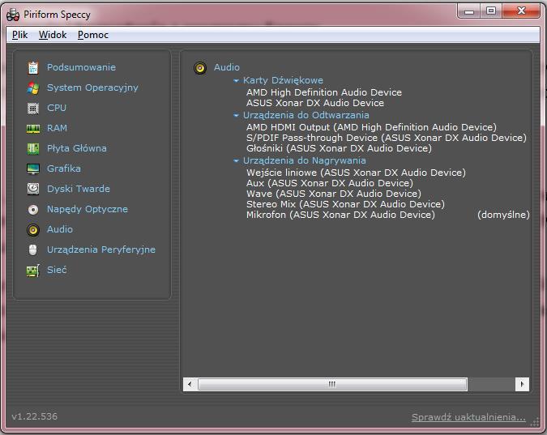Select the Wave recording entry
The width and height of the screenshot is (547, 435).
pyautogui.click(x=334, y=194)
